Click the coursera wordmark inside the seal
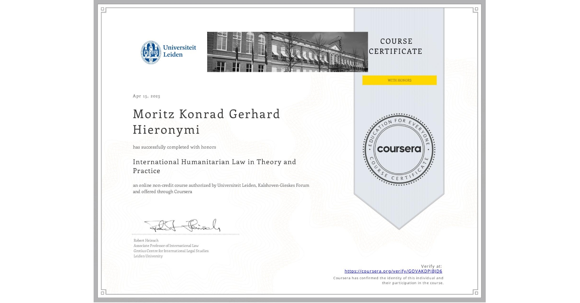 (399, 150)
